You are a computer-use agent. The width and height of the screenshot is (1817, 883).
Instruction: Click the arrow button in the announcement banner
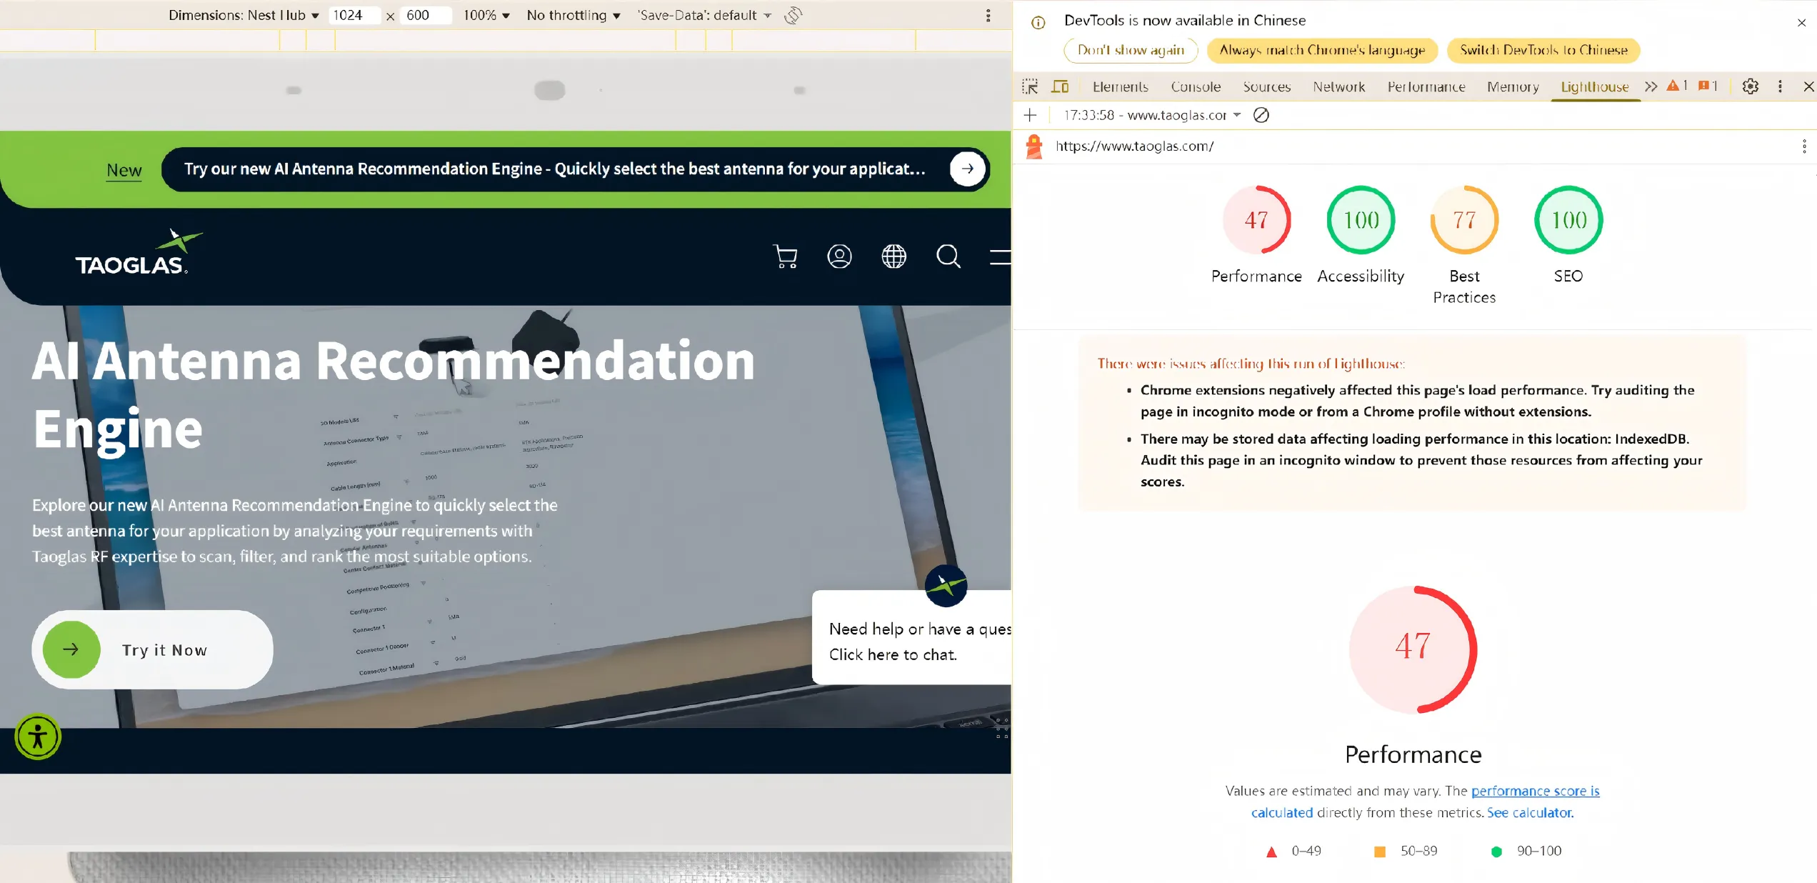pyautogui.click(x=968, y=169)
